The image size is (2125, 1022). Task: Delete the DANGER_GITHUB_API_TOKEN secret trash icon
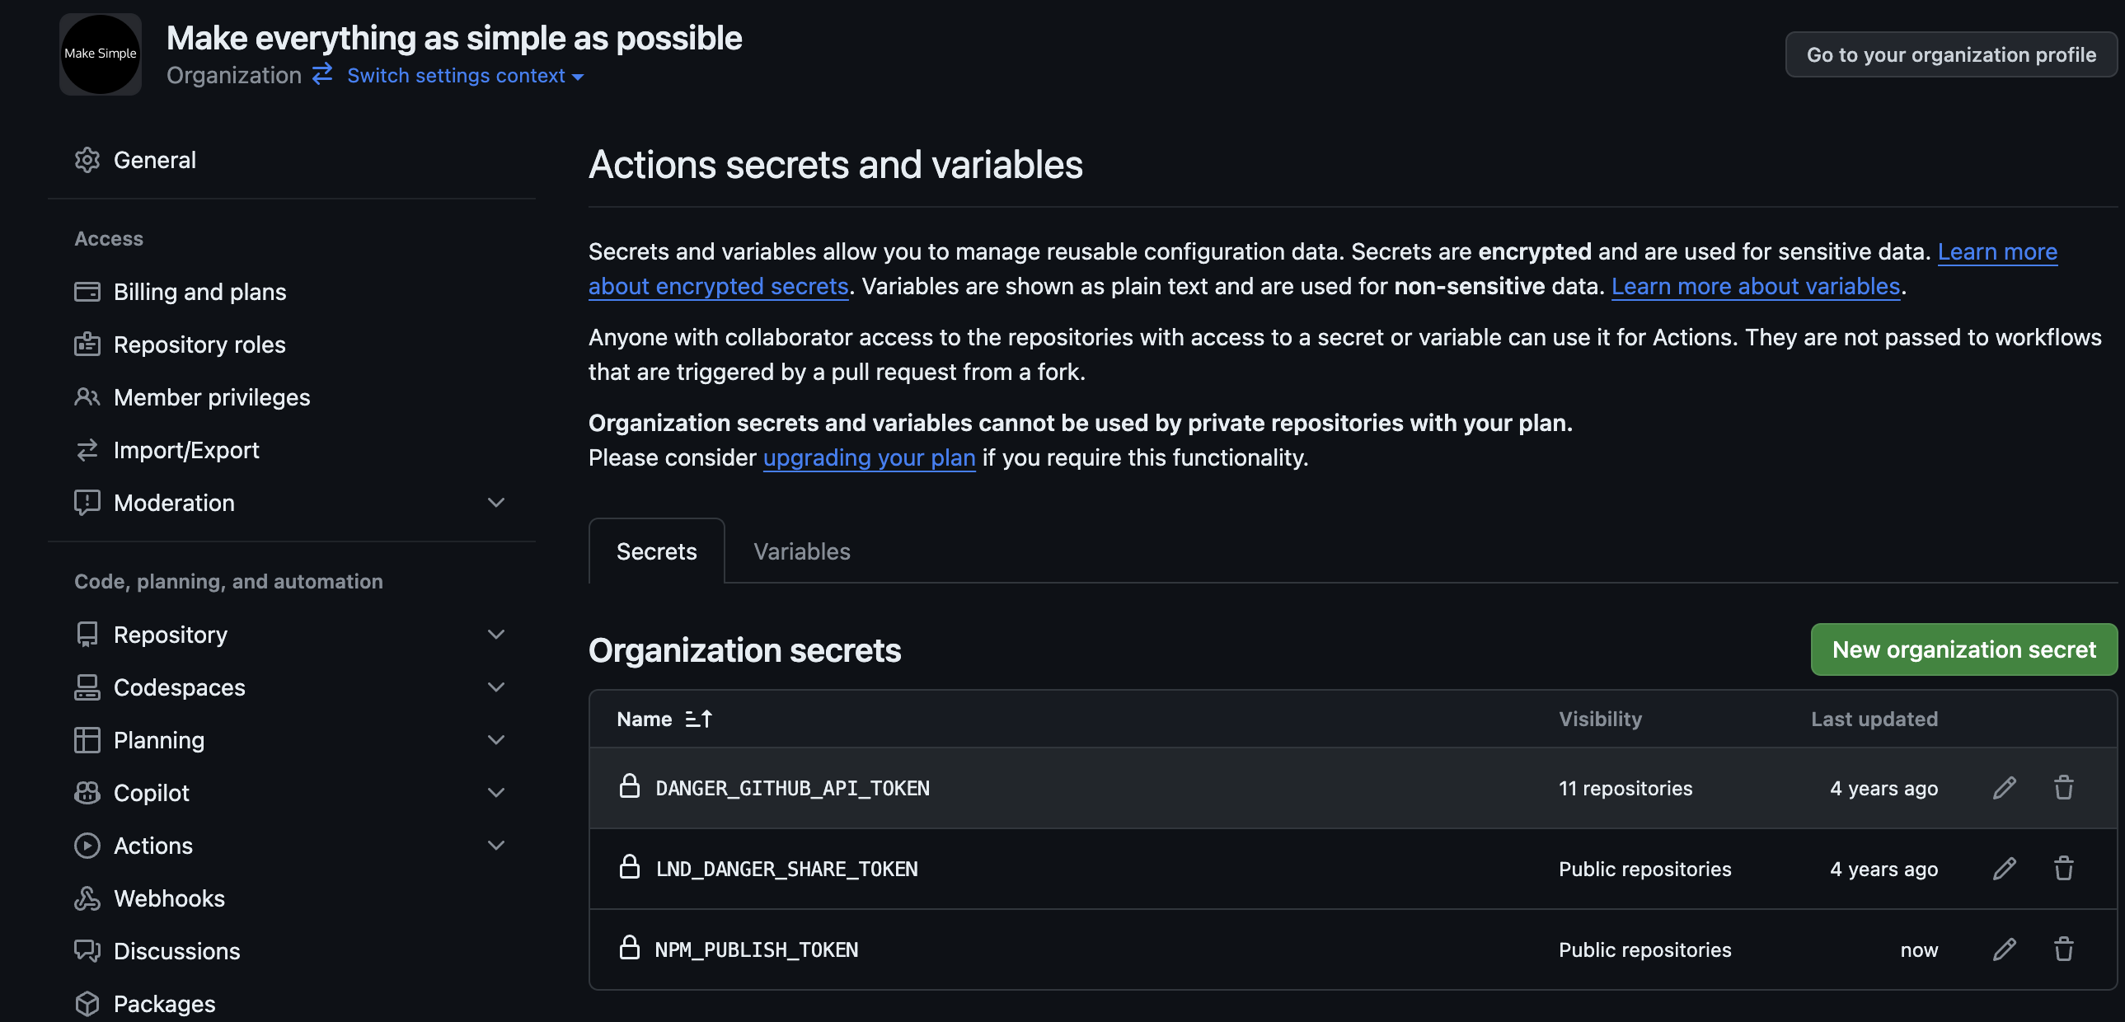click(2063, 788)
